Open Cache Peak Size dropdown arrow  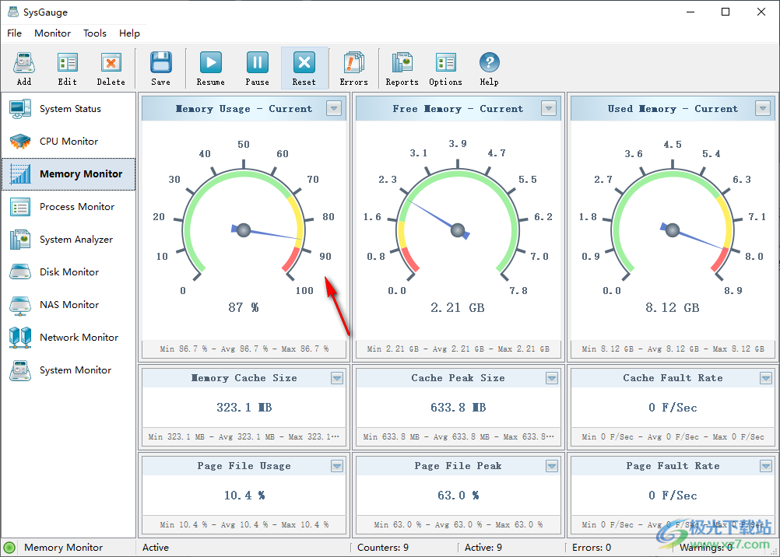(x=552, y=378)
